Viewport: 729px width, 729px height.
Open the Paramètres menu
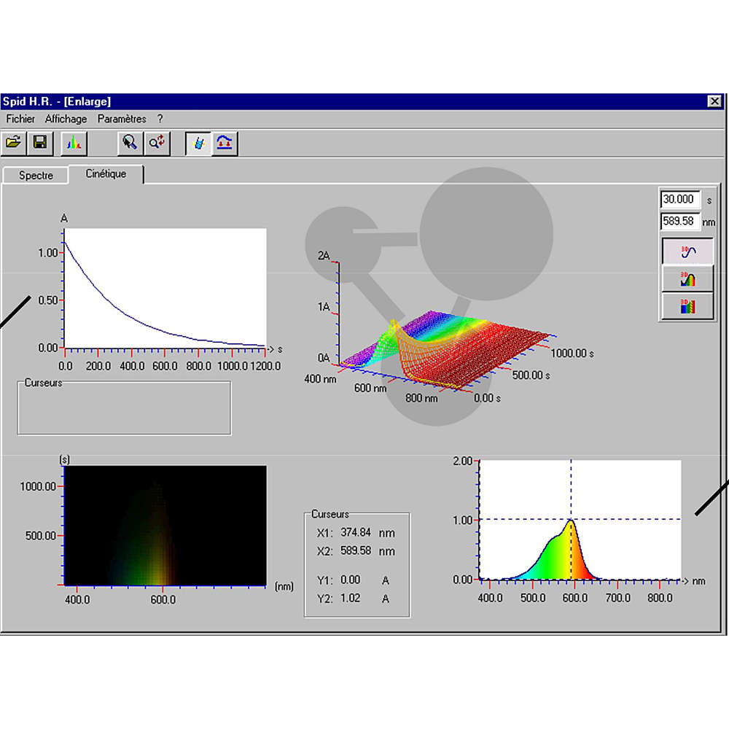click(122, 119)
